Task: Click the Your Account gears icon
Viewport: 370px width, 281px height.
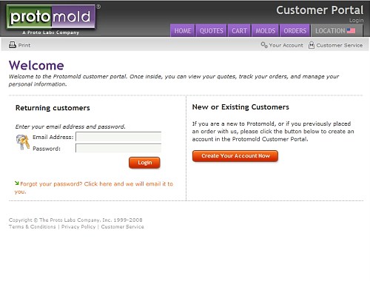Action: (x=264, y=45)
